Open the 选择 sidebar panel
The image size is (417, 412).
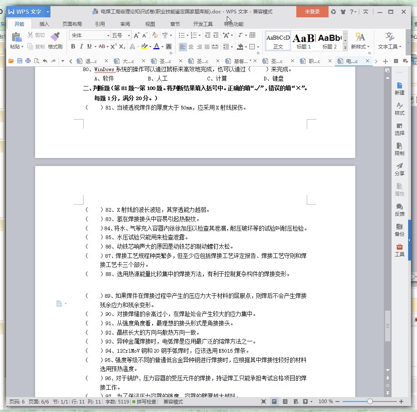(x=400, y=129)
